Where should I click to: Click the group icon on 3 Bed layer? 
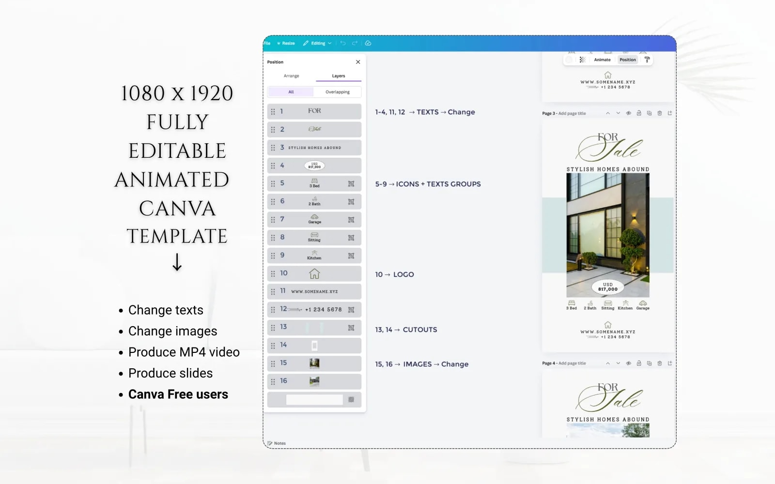click(351, 184)
